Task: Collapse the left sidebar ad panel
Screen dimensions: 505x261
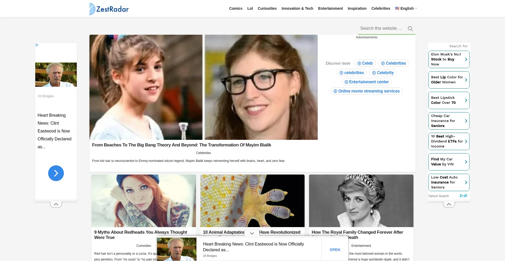Action: coord(56,204)
